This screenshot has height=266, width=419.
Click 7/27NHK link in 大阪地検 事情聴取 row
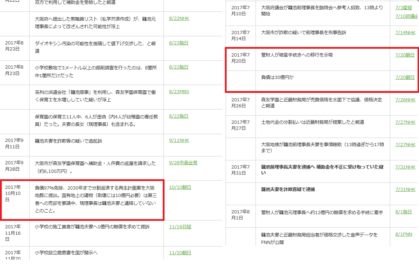(x=405, y=145)
